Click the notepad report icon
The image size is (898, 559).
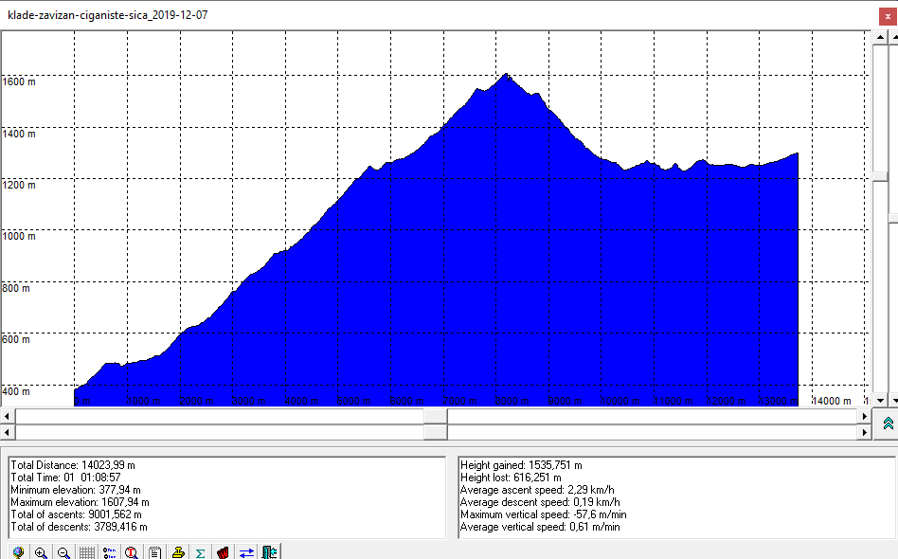[154, 552]
